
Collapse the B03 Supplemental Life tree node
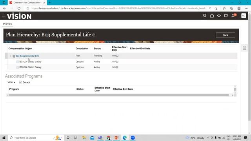[x=11, y=56]
